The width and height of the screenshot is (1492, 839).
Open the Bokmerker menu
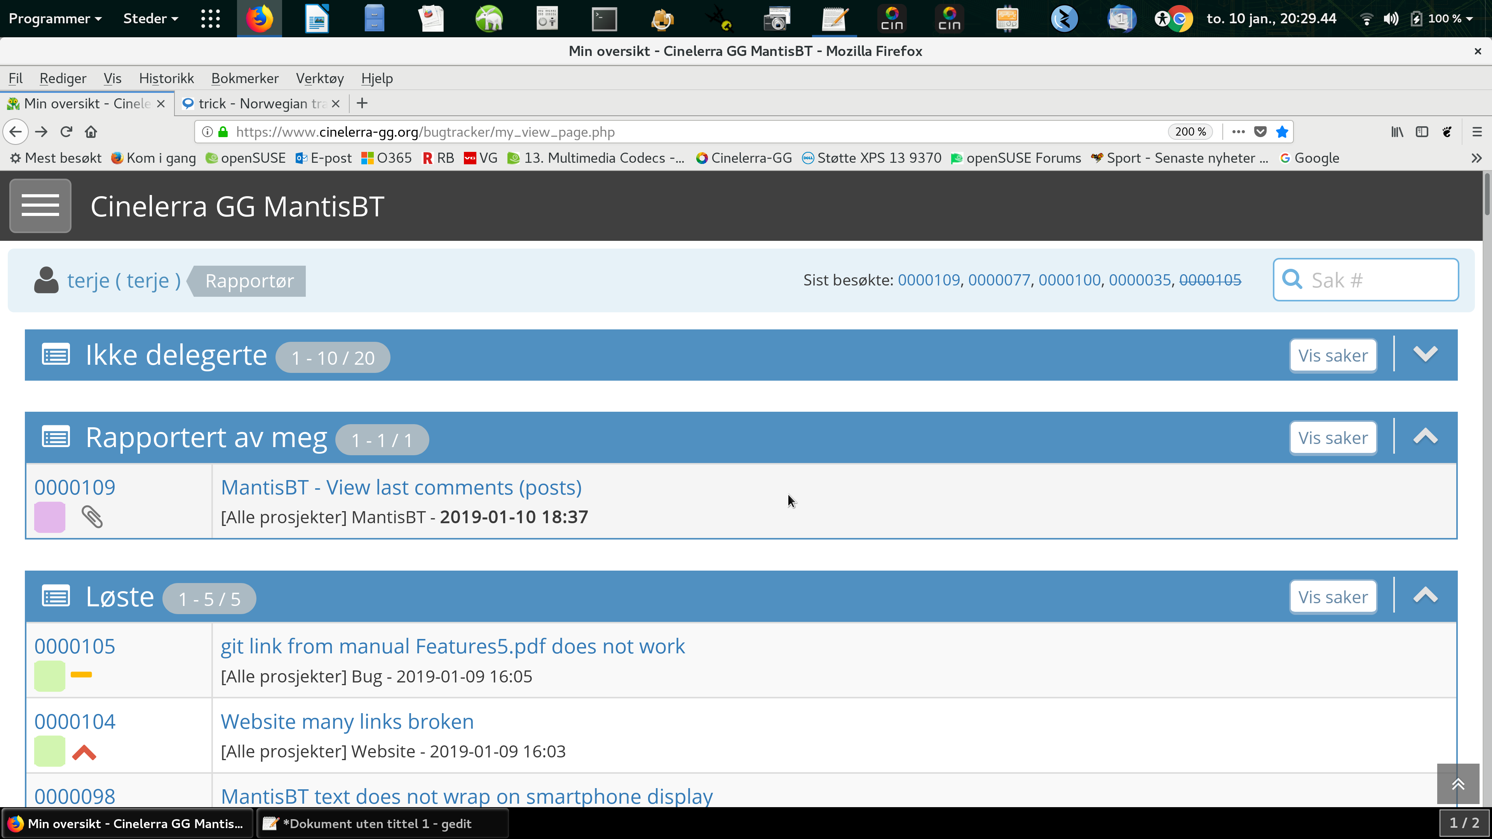(244, 78)
